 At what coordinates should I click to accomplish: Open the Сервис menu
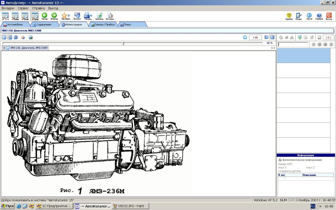click(23, 8)
